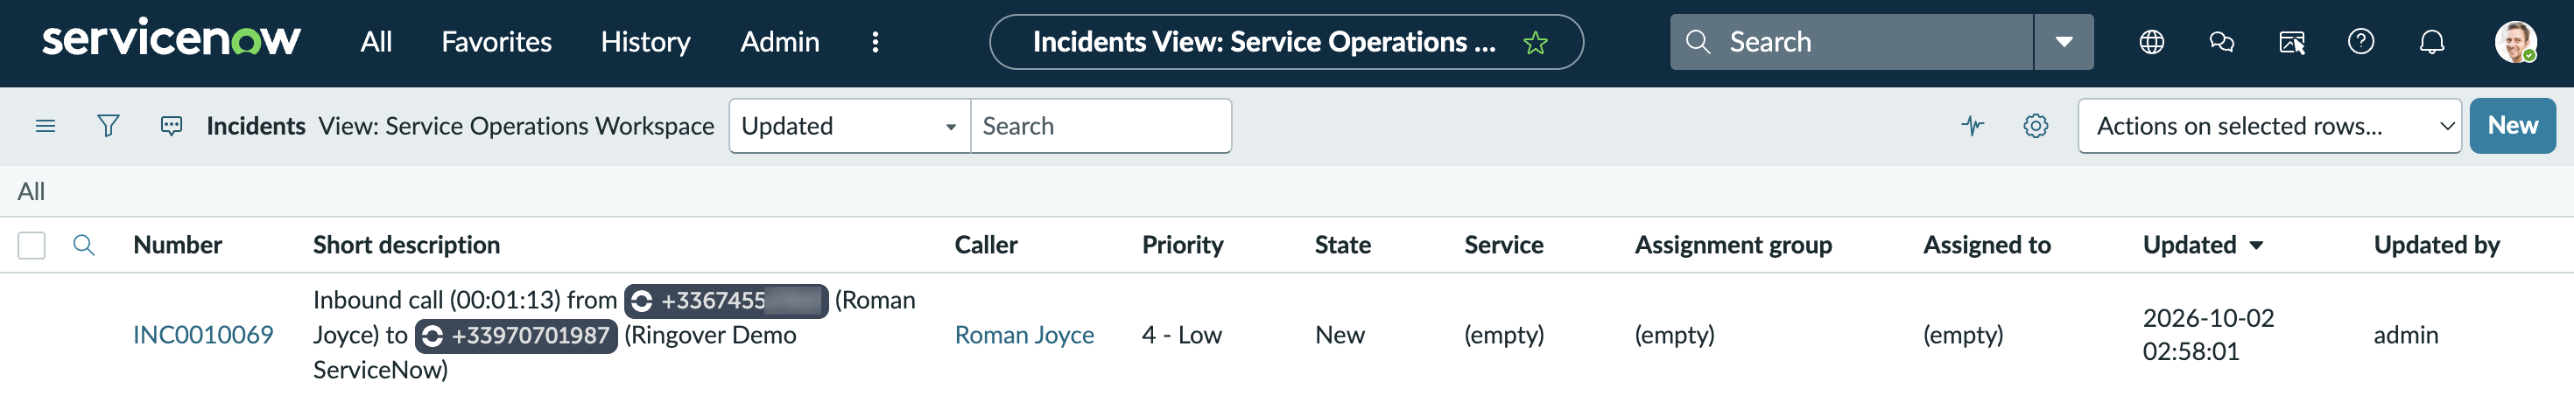Image resolution: width=2574 pixels, height=395 pixels.
Task: Open the Favorites menu
Action: (x=496, y=42)
